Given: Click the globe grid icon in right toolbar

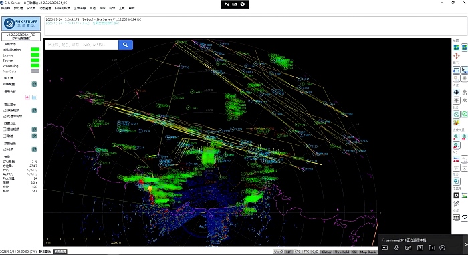Looking at the screenshot, I should click(x=457, y=92).
